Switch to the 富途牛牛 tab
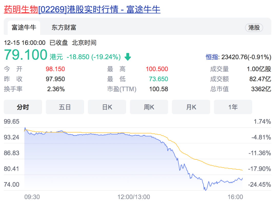 click(x=24, y=27)
